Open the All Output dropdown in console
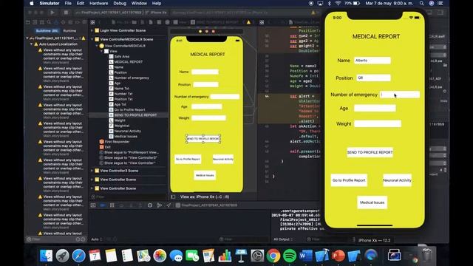The image size is (473, 266). click(283, 239)
